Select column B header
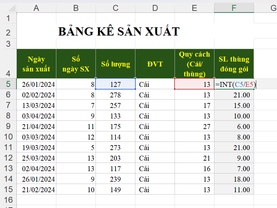277x208 pixels. click(x=76, y=8)
